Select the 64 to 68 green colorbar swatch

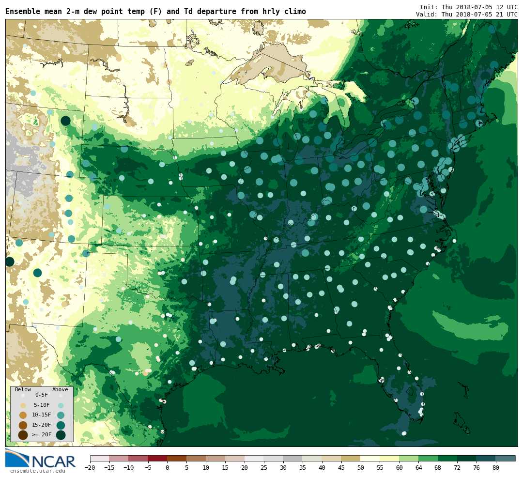429,458
